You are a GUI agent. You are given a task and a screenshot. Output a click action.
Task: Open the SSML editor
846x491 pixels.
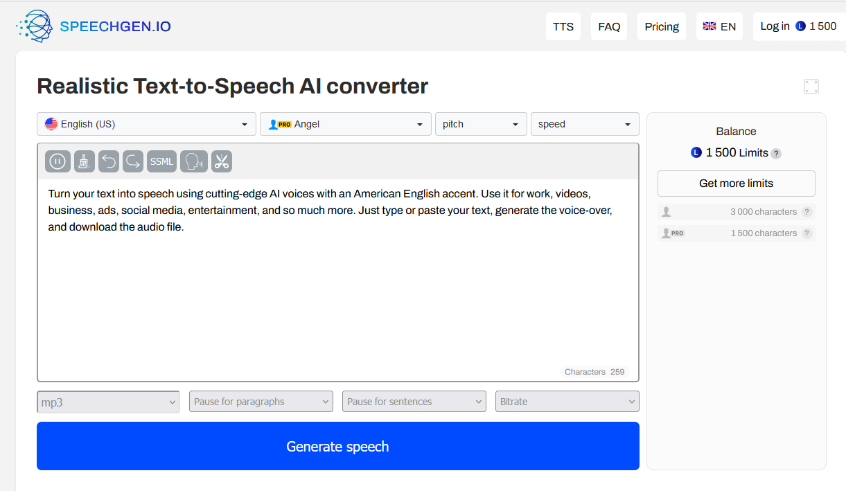[161, 161]
